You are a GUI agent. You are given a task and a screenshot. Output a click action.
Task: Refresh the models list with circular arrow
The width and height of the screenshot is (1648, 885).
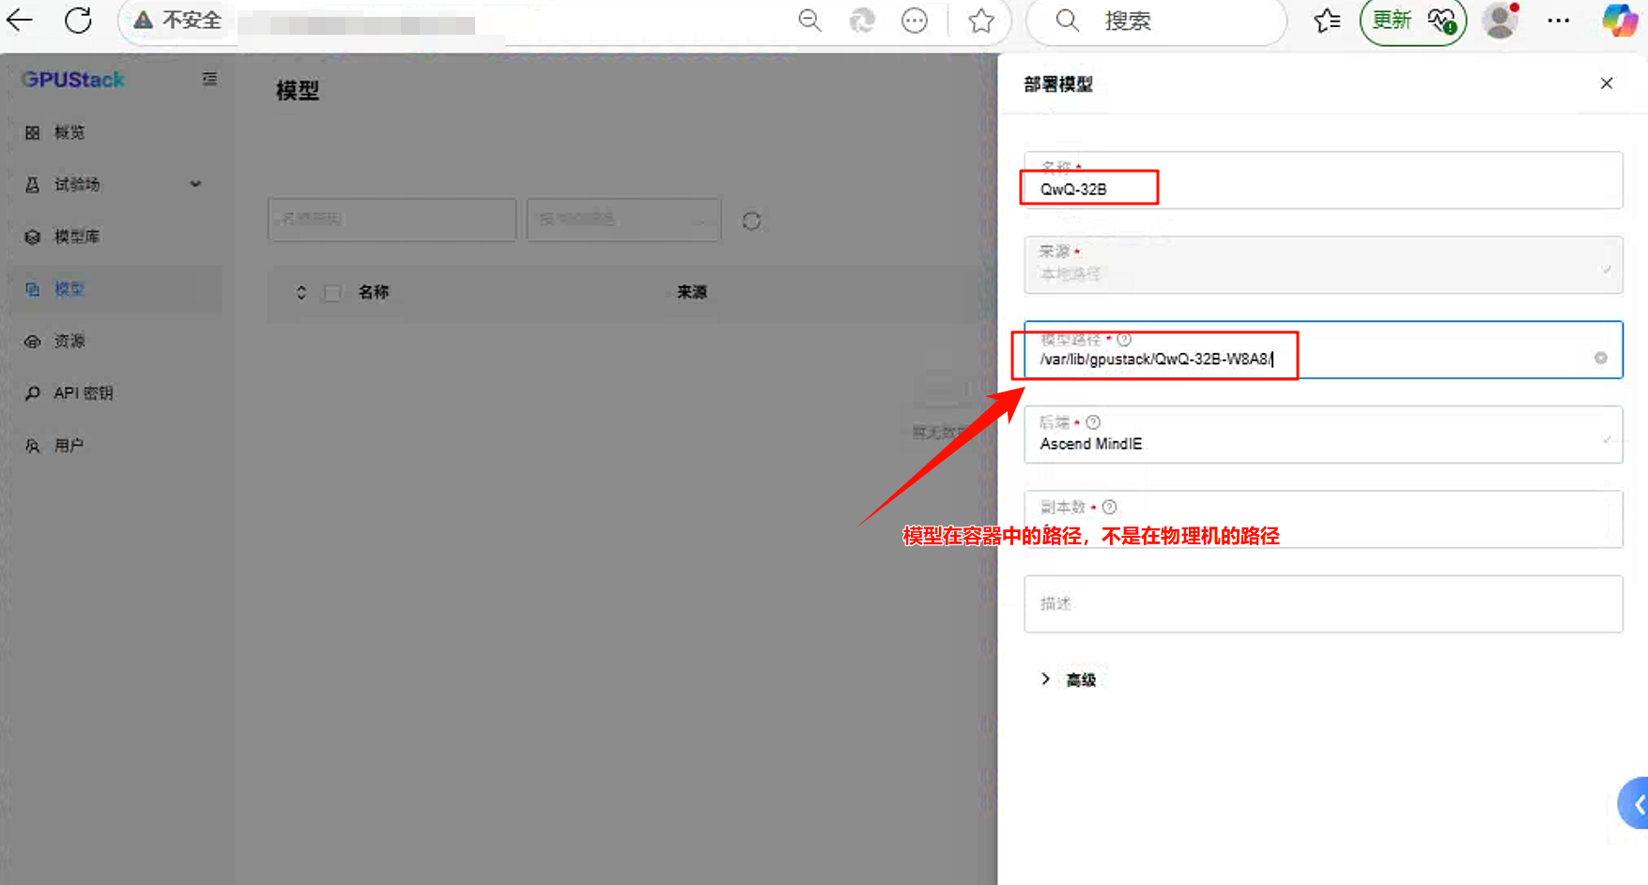pyautogui.click(x=751, y=221)
